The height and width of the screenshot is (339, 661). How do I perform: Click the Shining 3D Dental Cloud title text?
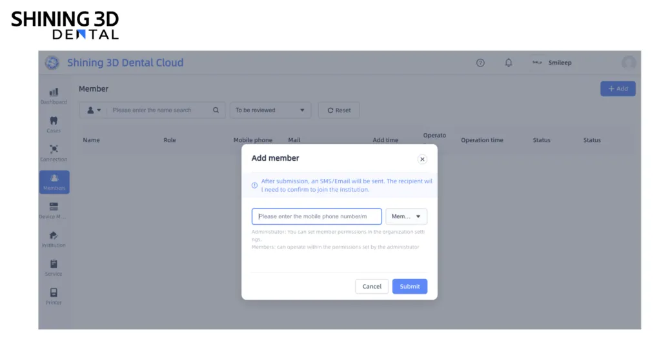[126, 63]
